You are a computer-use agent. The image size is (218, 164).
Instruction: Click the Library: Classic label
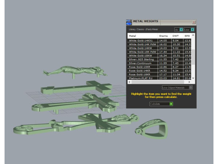point(143,29)
